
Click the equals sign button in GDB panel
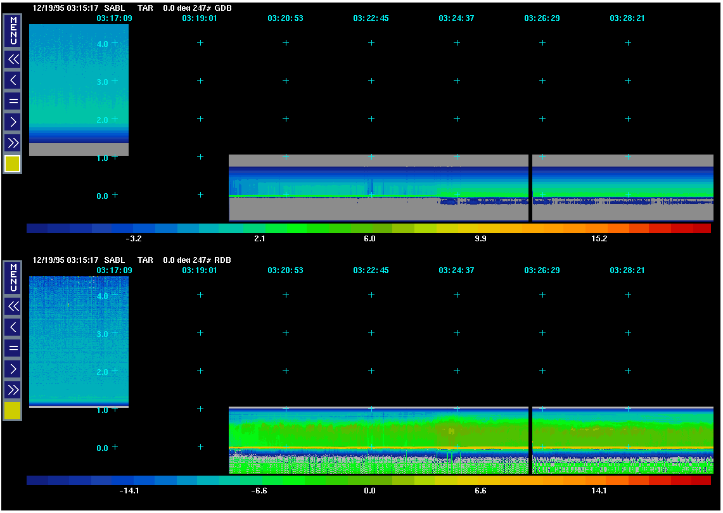click(13, 101)
